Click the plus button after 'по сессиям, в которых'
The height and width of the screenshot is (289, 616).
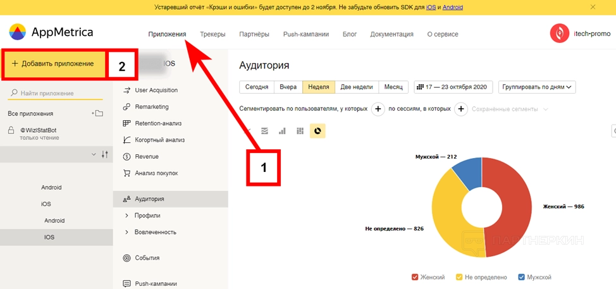click(461, 109)
